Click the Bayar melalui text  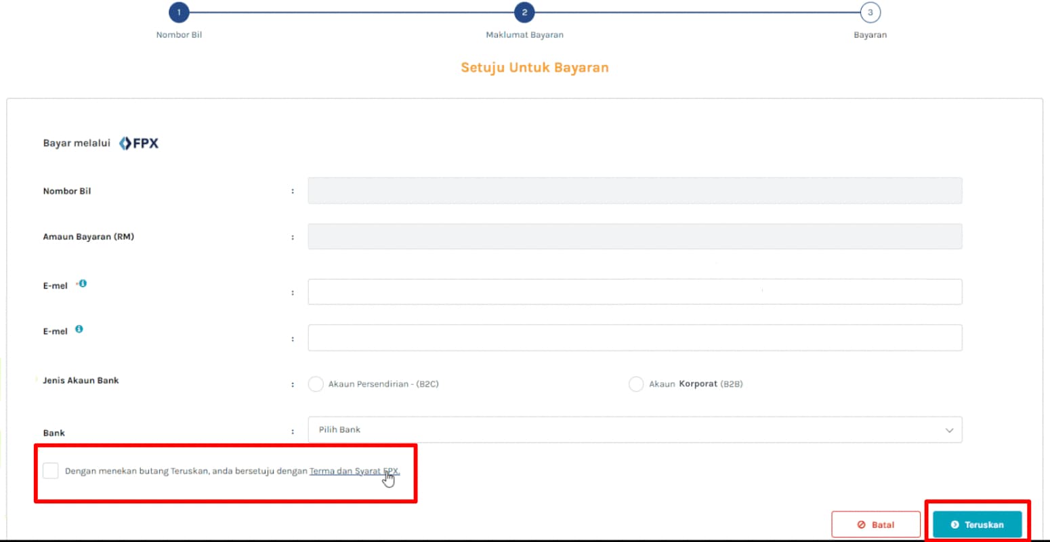[77, 143]
